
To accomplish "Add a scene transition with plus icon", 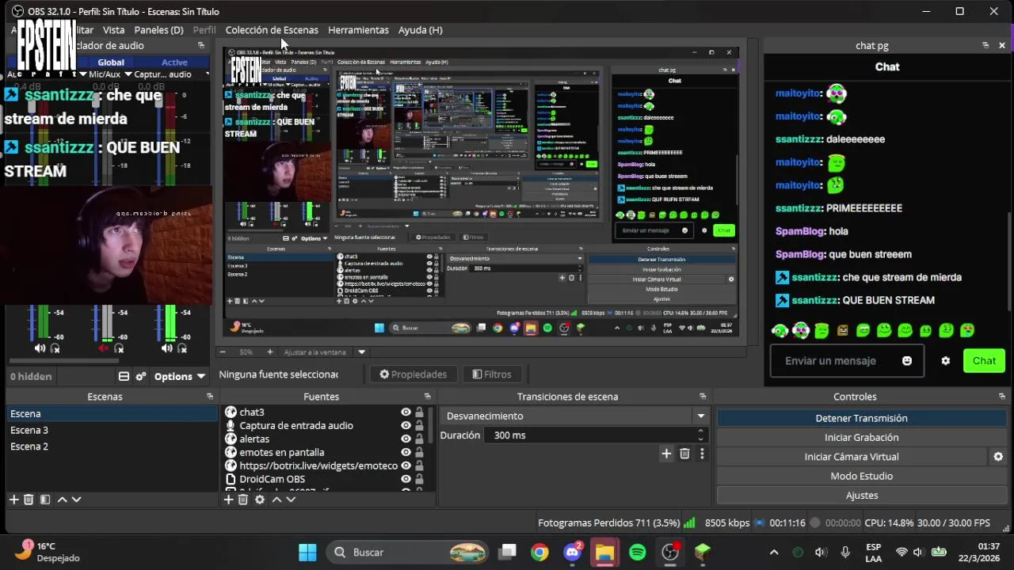I will coord(666,454).
